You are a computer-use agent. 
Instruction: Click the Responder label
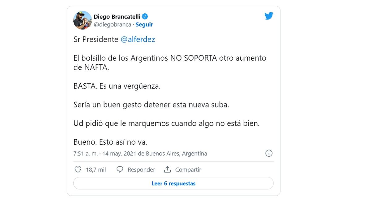point(141,170)
